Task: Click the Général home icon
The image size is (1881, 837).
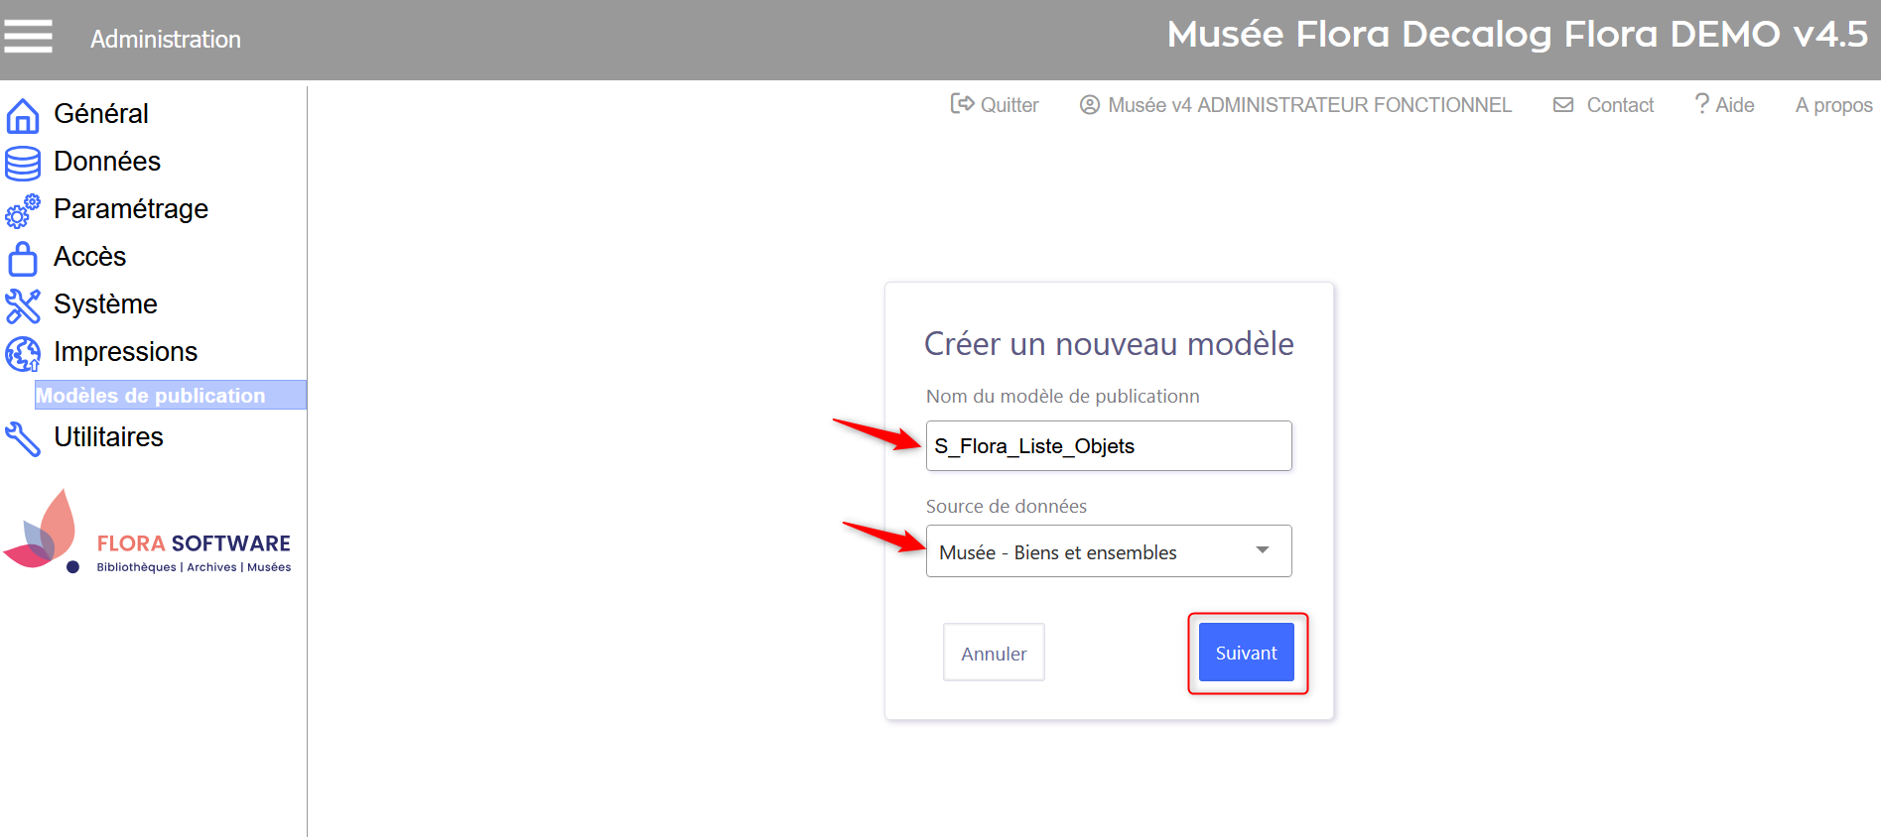Action: pyautogui.click(x=23, y=115)
